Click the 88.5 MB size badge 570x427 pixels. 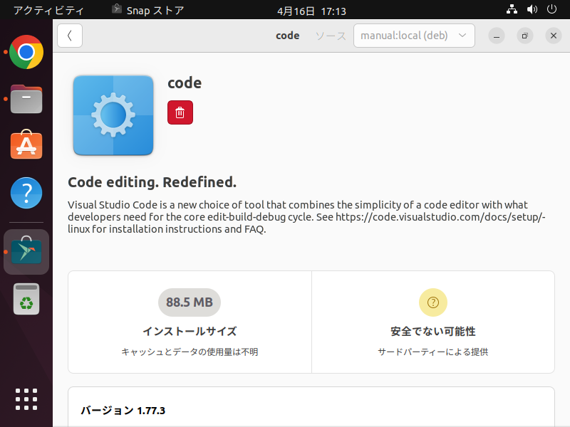(x=190, y=302)
